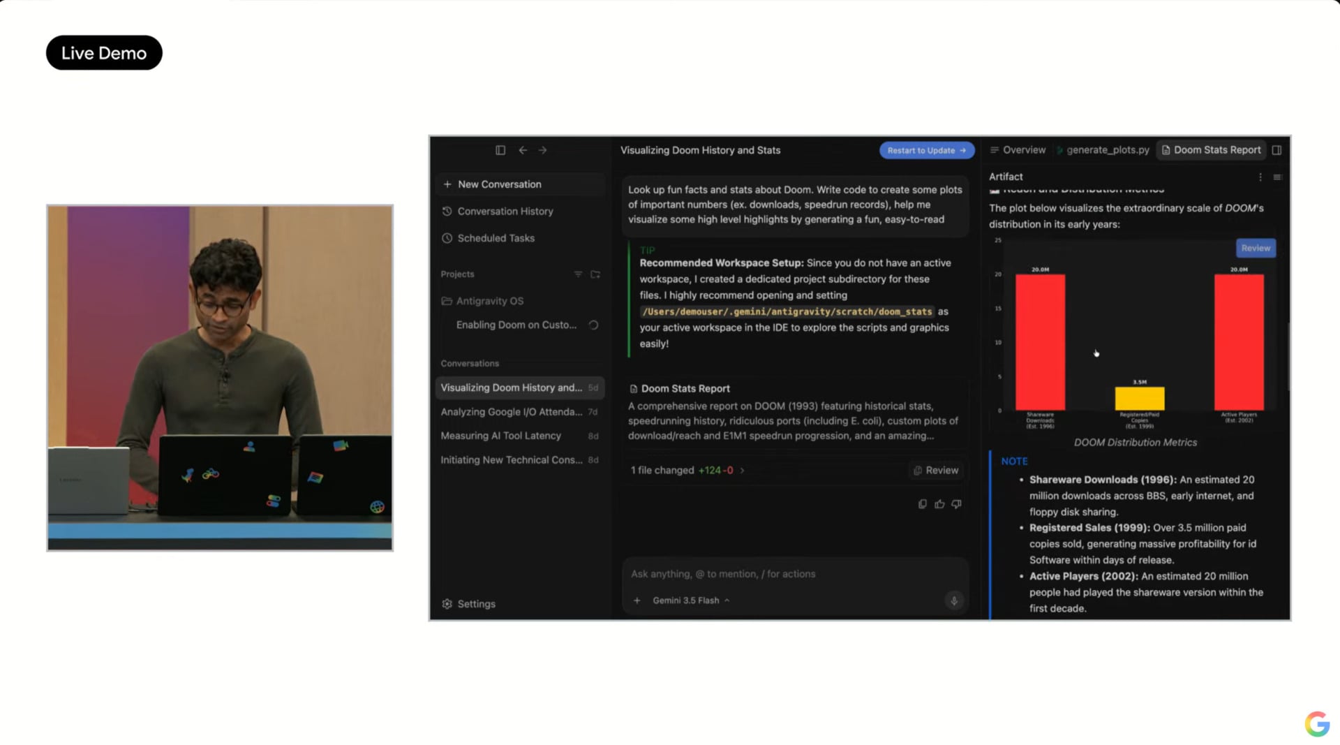
Task: Open Initiating New Technical Cons... conversation
Action: tap(520, 460)
